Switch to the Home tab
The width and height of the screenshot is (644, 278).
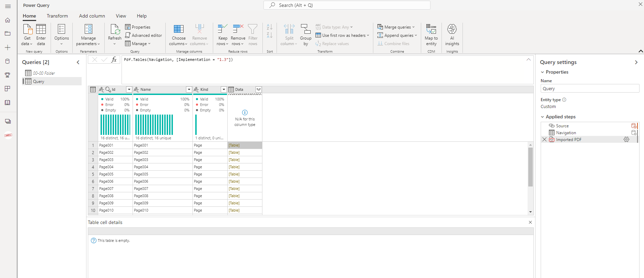pyautogui.click(x=29, y=16)
